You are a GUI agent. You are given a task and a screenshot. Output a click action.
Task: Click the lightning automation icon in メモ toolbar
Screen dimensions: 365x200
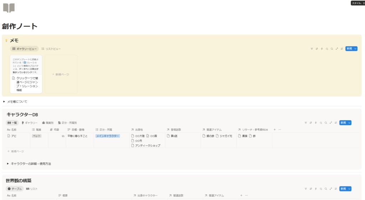[322, 48]
